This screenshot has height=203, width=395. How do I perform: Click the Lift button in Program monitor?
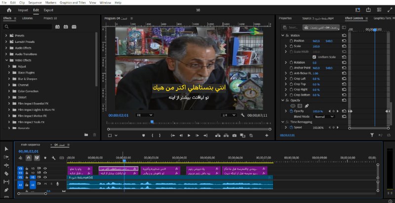pyautogui.click(x=218, y=135)
